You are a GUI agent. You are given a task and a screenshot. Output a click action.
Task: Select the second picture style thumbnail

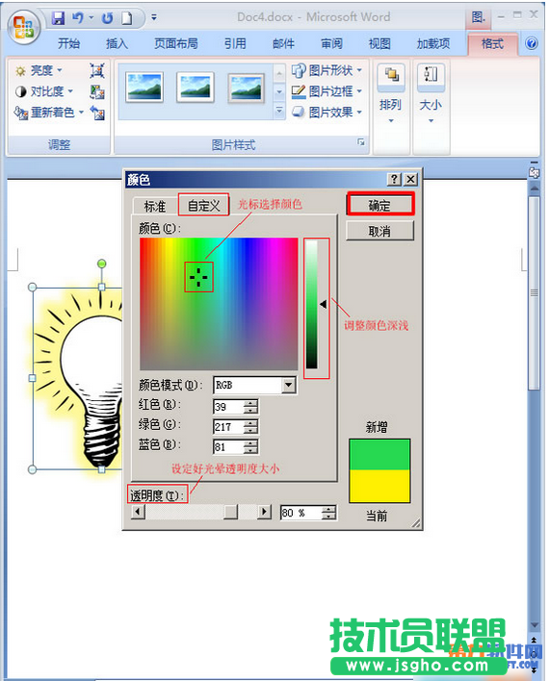196,88
